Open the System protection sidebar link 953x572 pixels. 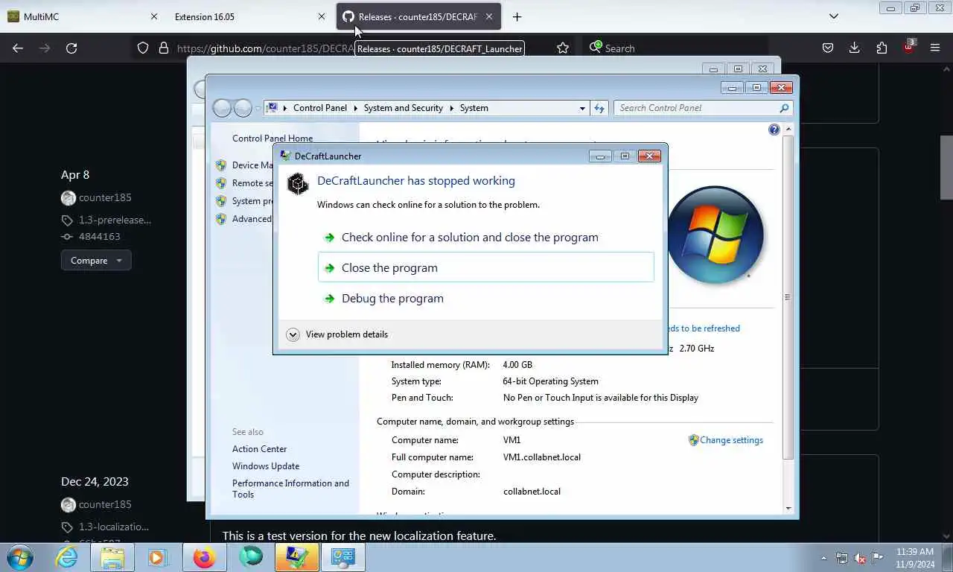coord(252,201)
